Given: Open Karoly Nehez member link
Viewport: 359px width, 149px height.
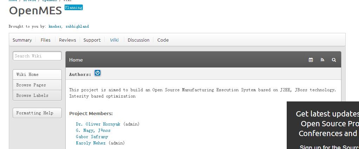Looking at the screenshot, I should tap(91, 143).
